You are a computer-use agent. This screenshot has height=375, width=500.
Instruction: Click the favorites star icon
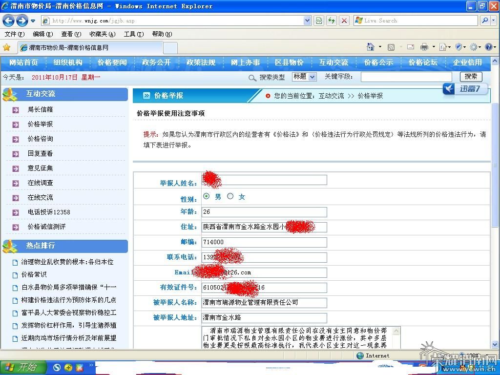(7, 47)
